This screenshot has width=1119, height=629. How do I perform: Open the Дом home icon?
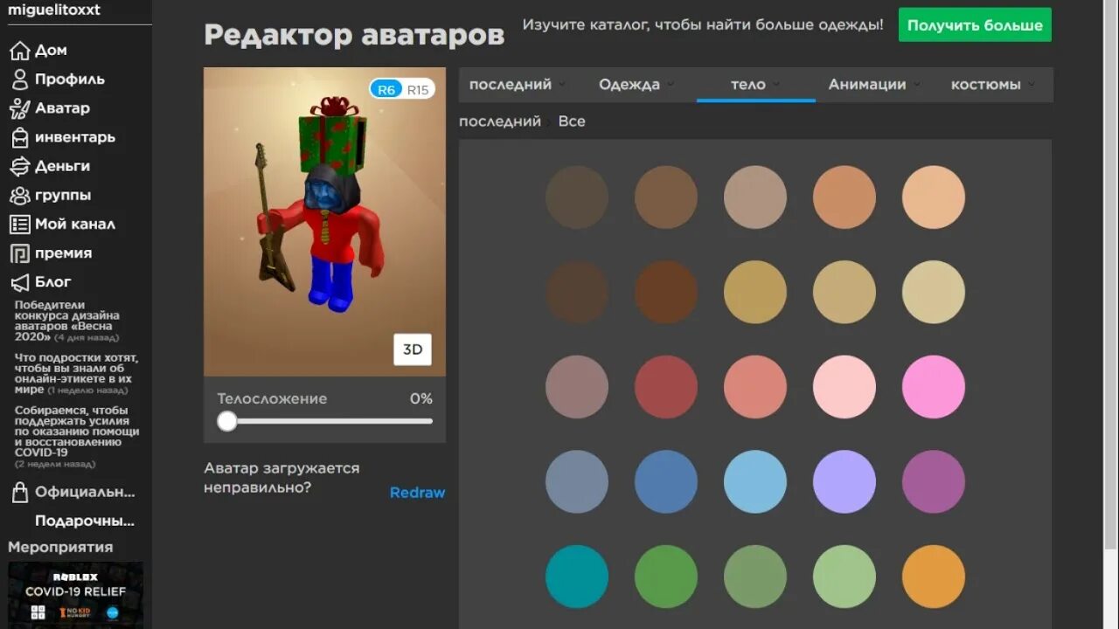19,51
